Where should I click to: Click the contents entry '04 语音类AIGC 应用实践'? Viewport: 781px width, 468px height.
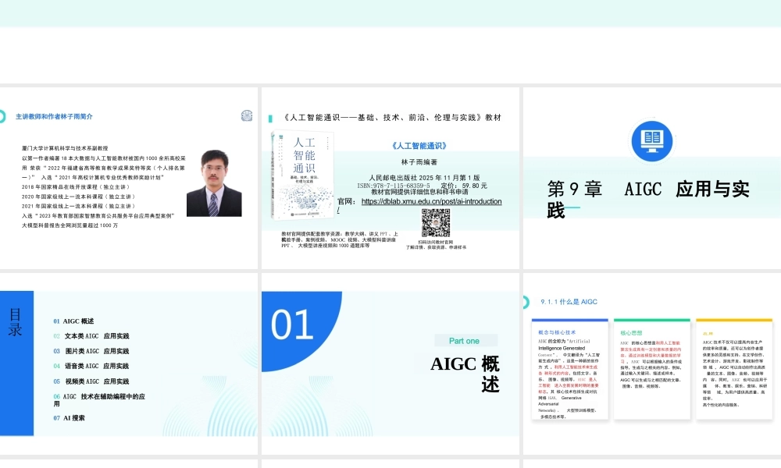coord(91,366)
